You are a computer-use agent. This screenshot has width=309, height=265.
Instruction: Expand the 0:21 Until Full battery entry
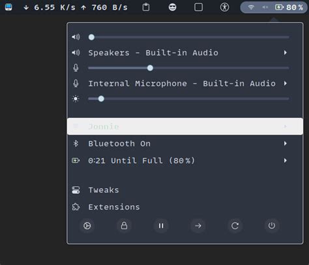coord(185,161)
